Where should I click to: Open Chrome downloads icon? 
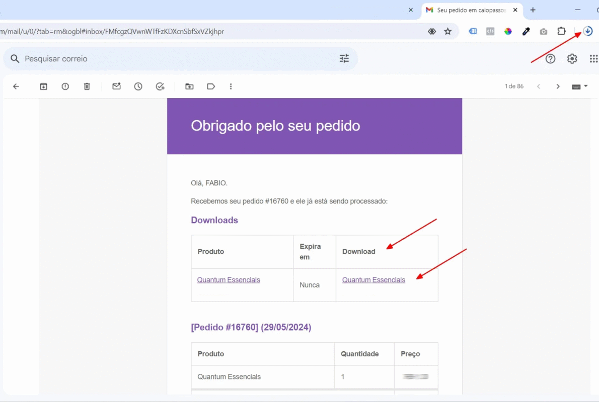click(x=588, y=31)
